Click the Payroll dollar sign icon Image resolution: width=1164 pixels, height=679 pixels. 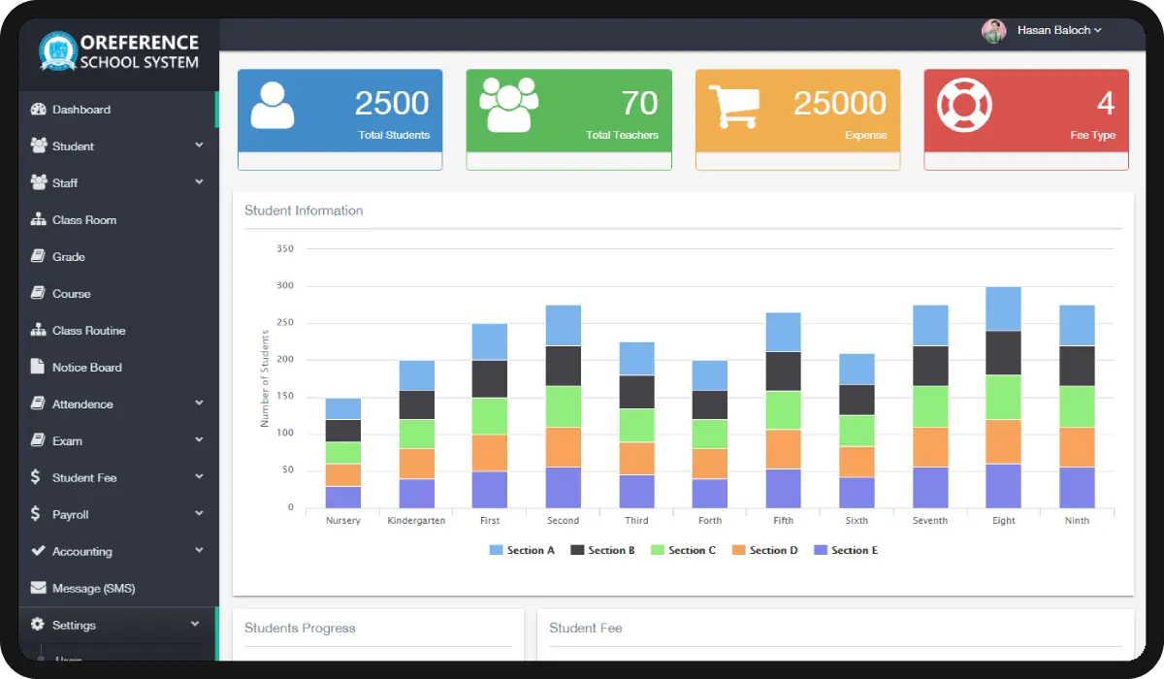(36, 515)
